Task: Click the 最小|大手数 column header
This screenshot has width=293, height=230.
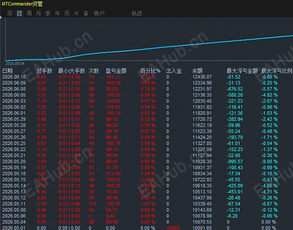Action: pyautogui.click(x=72, y=71)
